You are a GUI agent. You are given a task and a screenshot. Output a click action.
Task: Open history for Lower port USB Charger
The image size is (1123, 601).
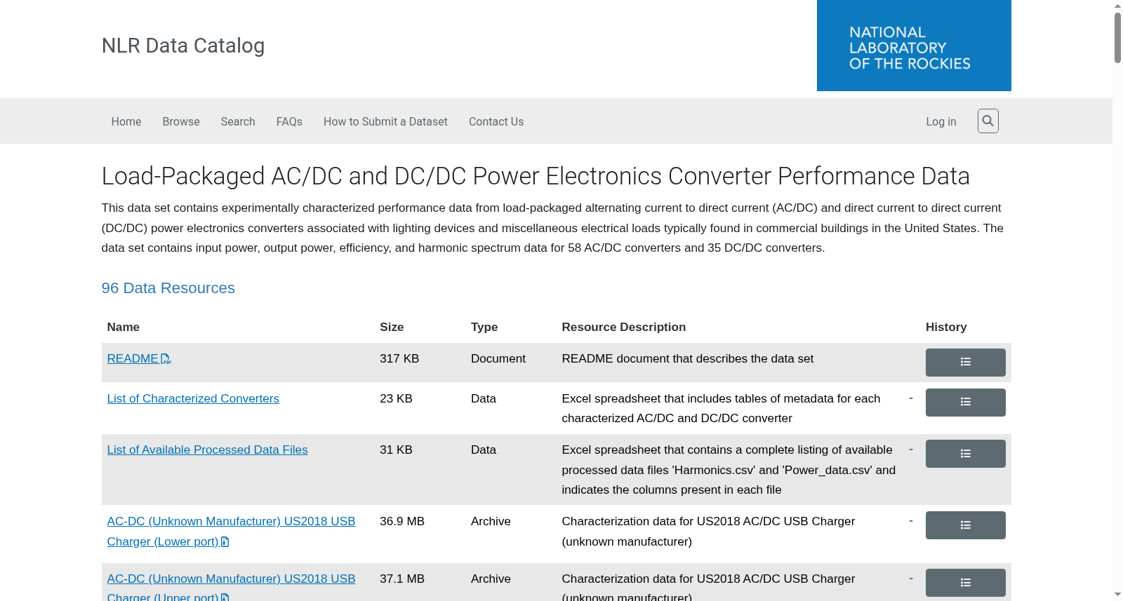point(965,525)
